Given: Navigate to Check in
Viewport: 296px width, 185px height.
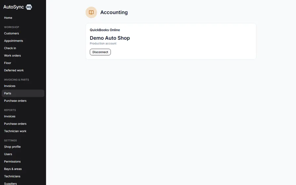Looking at the screenshot, I should [10, 48].
